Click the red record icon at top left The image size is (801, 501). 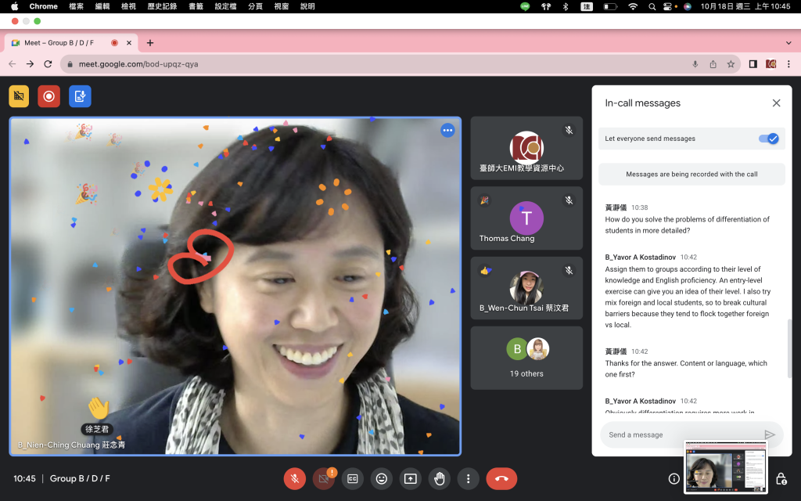pyautogui.click(x=49, y=96)
